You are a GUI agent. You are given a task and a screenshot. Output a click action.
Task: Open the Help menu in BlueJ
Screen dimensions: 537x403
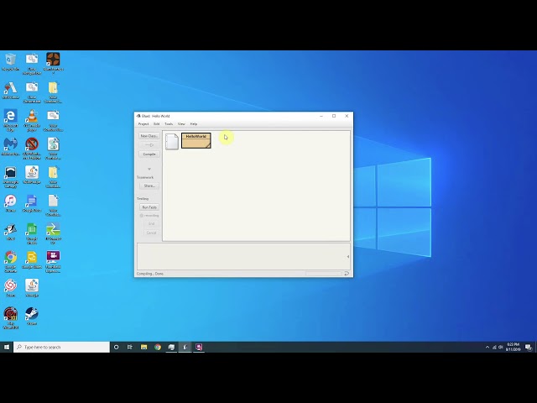194,124
